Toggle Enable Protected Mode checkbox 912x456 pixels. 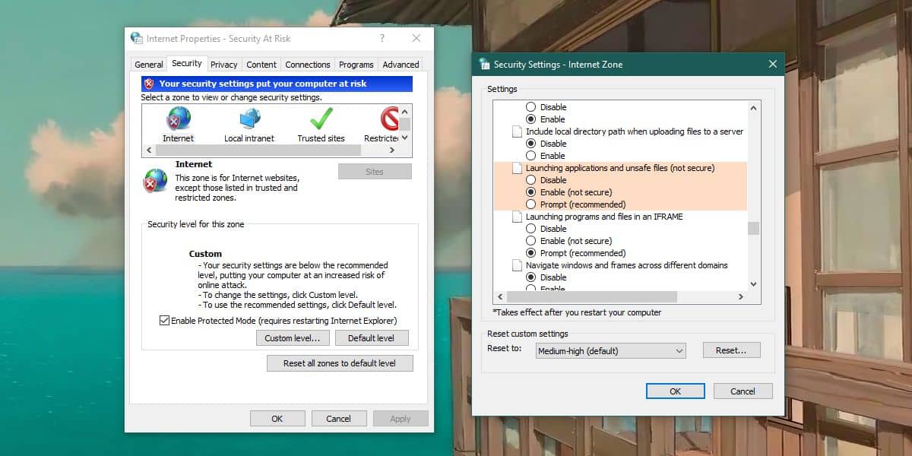[164, 321]
